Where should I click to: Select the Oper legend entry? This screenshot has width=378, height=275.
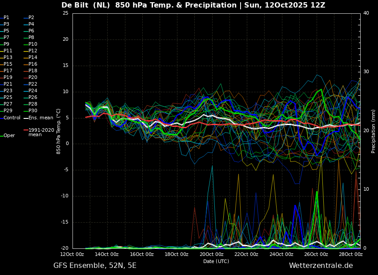(8, 136)
